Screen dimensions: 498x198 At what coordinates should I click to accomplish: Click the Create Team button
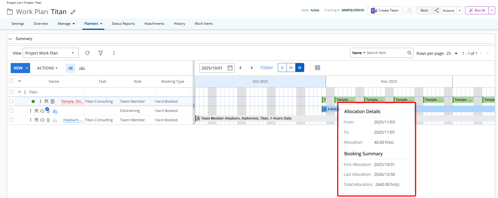coord(385,10)
